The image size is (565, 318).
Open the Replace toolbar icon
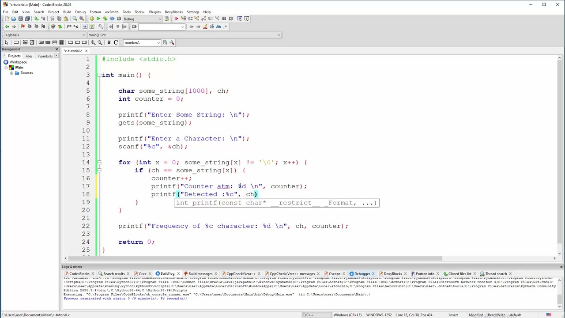pyautogui.click(x=82, y=19)
